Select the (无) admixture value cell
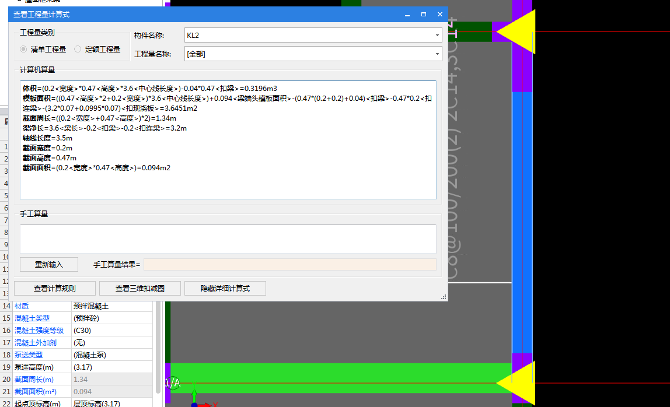This screenshot has width=670, height=407. (112, 342)
